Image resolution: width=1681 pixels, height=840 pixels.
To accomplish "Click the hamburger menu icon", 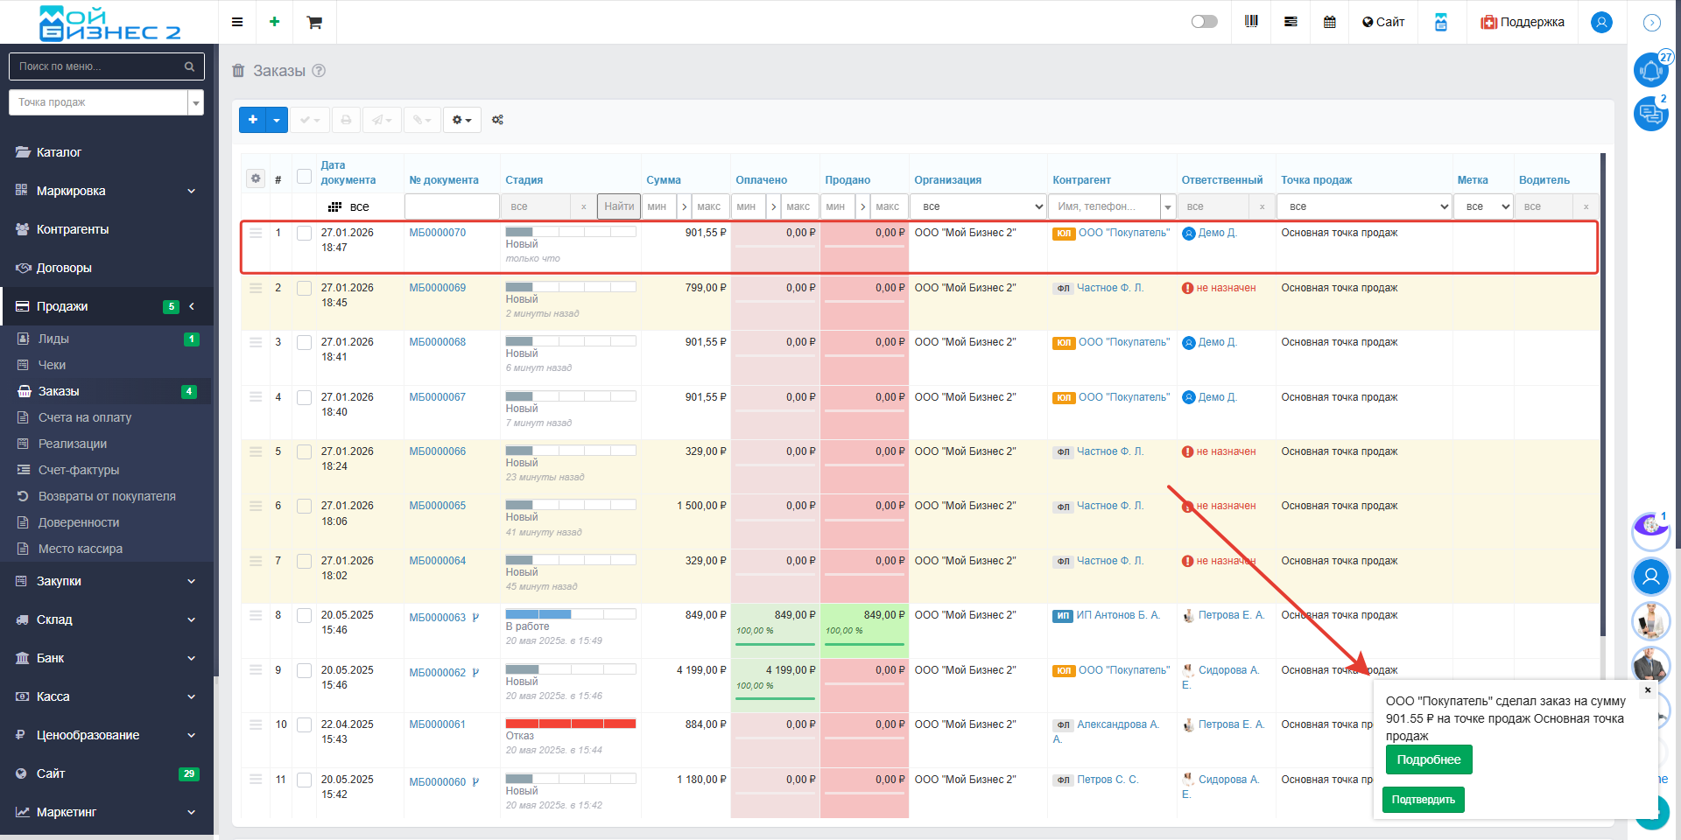I will (237, 22).
